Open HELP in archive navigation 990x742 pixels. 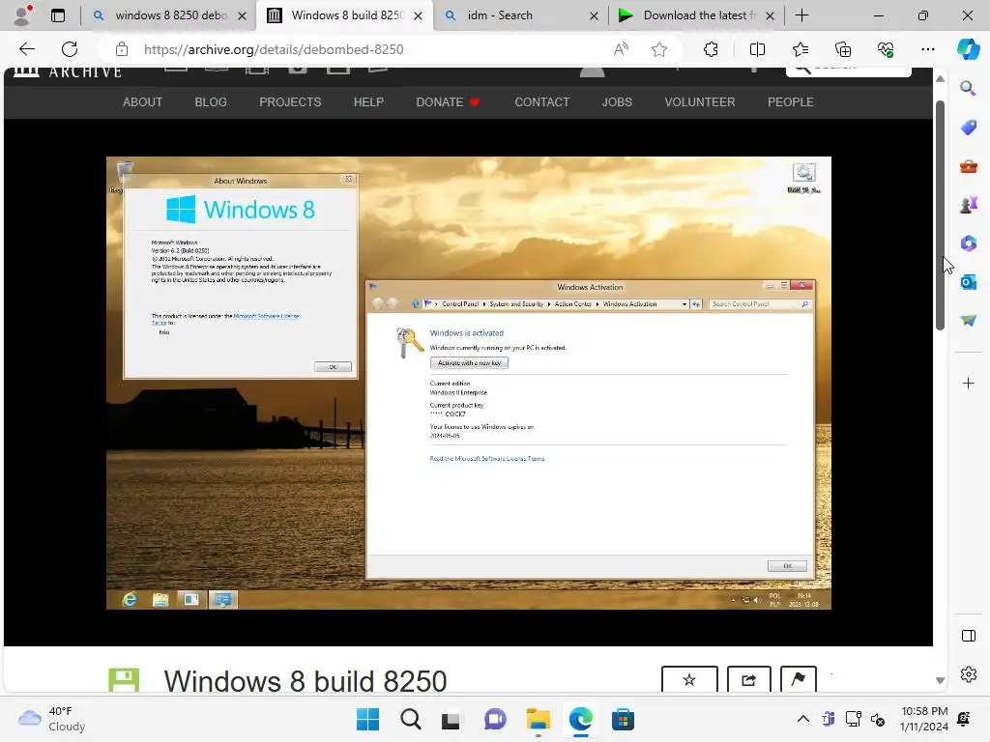tap(368, 102)
